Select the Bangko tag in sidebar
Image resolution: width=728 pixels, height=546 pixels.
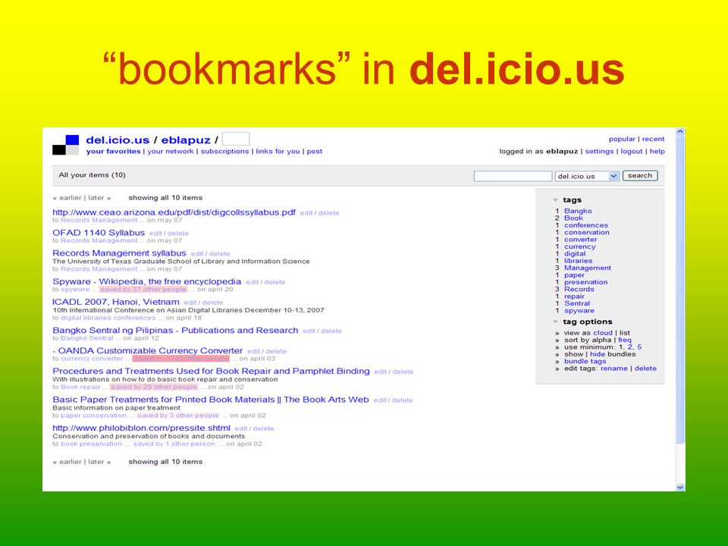[x=578, y=211]
